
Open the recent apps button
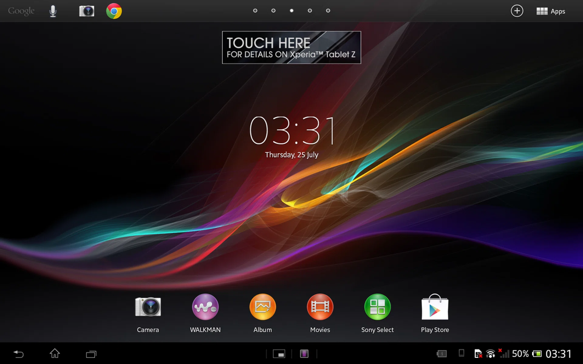click(91, 354)
